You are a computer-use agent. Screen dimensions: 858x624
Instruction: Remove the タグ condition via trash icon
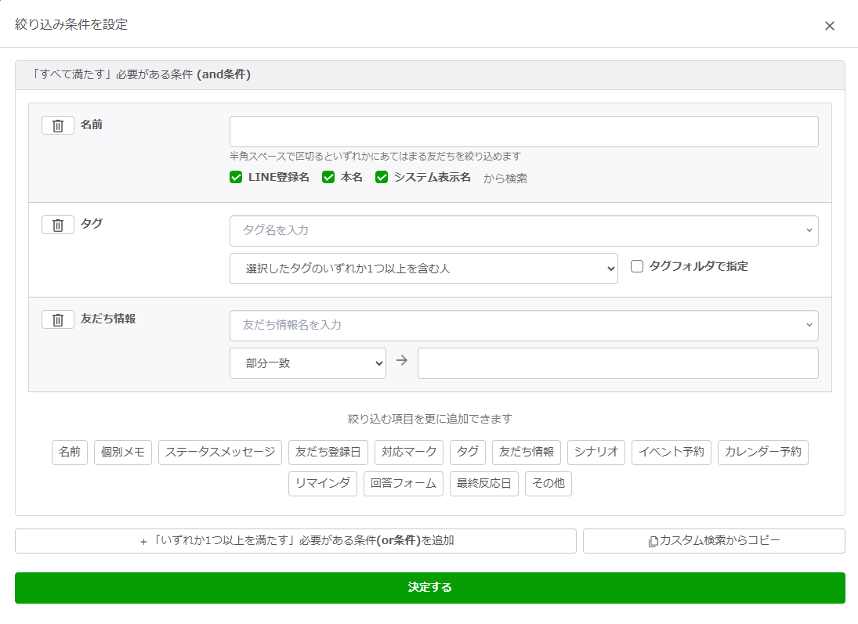tap(58, 225)
